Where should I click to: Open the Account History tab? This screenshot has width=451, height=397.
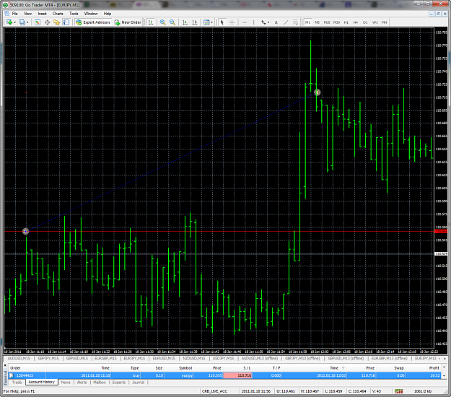[42, 382]
